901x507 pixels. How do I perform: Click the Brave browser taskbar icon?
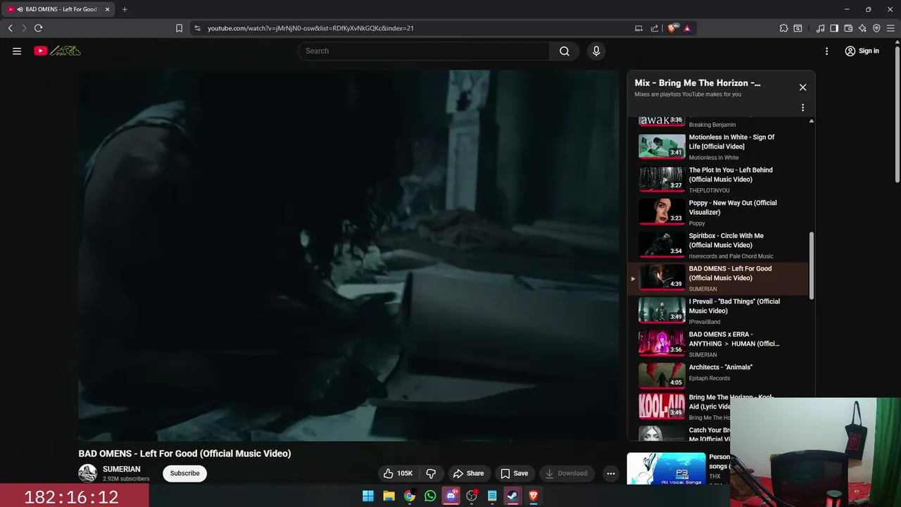534,496
